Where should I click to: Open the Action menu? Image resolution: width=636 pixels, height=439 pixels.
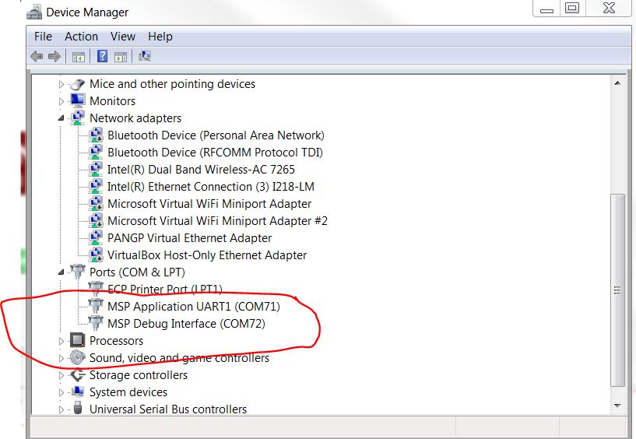pyautogui.click(x=81, y=37)
